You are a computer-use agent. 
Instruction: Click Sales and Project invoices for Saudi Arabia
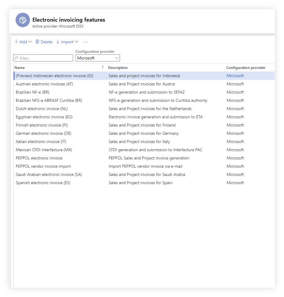(x=147, y=175)
